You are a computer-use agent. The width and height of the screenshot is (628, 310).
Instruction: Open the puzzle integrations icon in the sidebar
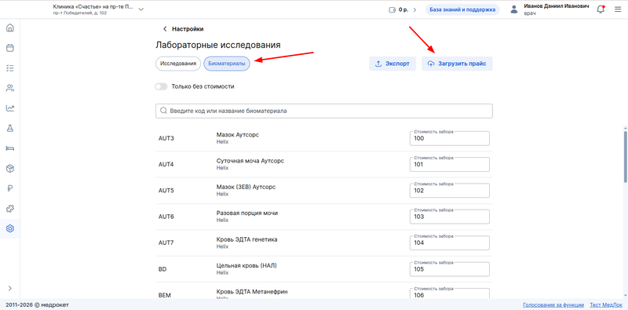(x=10, y=209)
